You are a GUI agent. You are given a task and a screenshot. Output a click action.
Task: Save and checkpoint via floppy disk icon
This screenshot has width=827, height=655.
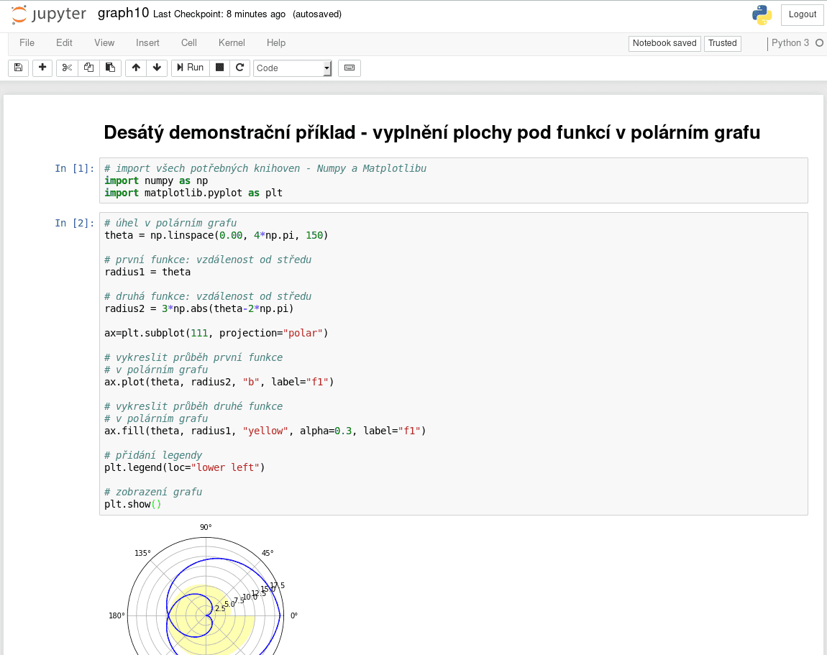(18, 68)
